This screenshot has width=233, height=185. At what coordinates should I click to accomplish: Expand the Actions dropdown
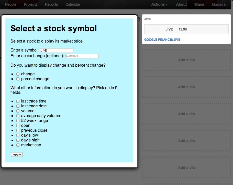159,4
